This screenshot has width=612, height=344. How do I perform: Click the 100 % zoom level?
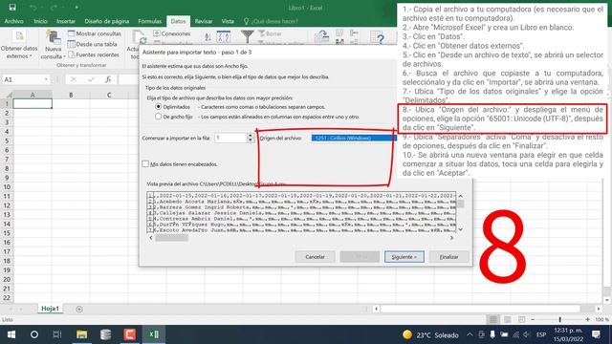[601, 320]
